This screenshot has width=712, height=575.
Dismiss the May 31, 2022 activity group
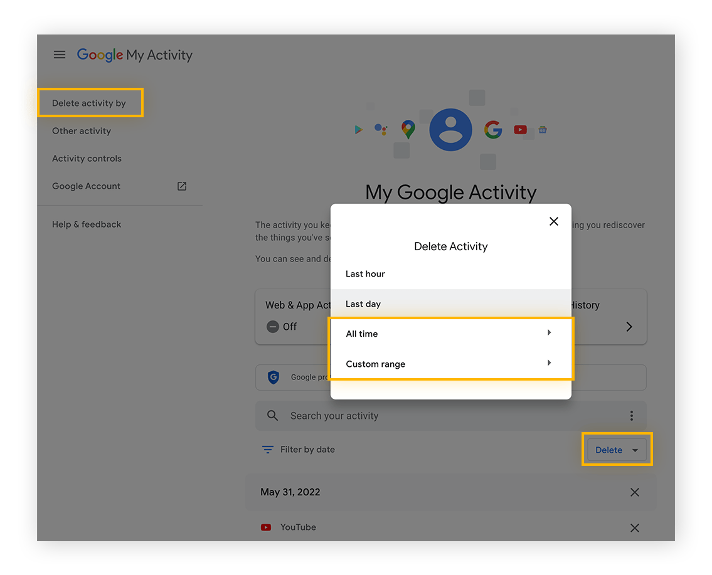tap(634, 492)
